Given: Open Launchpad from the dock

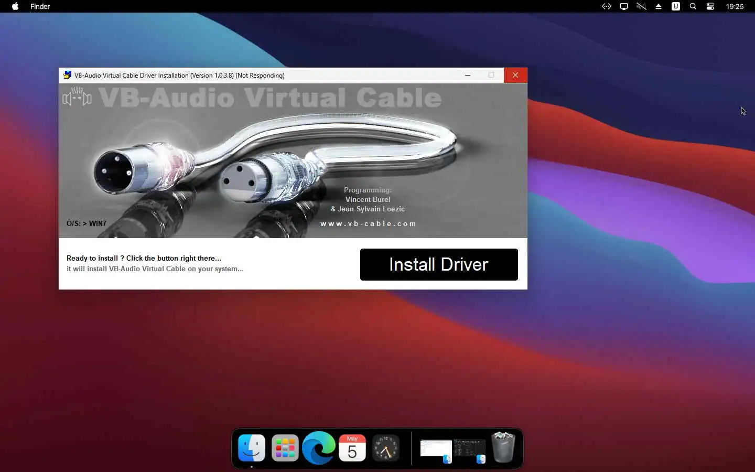Looking at the screenshot, I should [x=285, y=448].
